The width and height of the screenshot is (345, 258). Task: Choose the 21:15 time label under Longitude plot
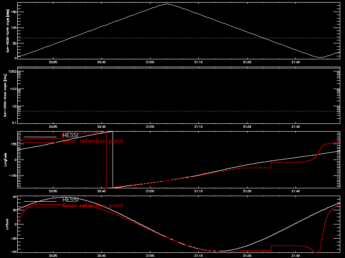(198, 191)
